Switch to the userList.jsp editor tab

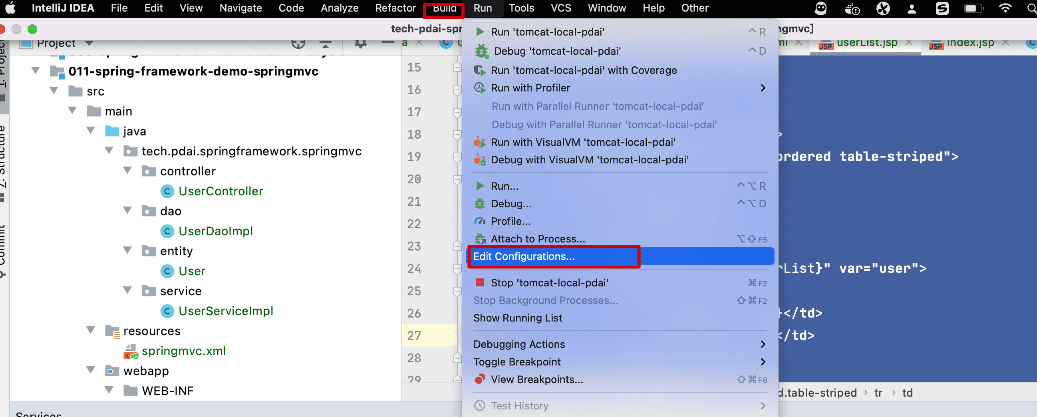point(867,43)
